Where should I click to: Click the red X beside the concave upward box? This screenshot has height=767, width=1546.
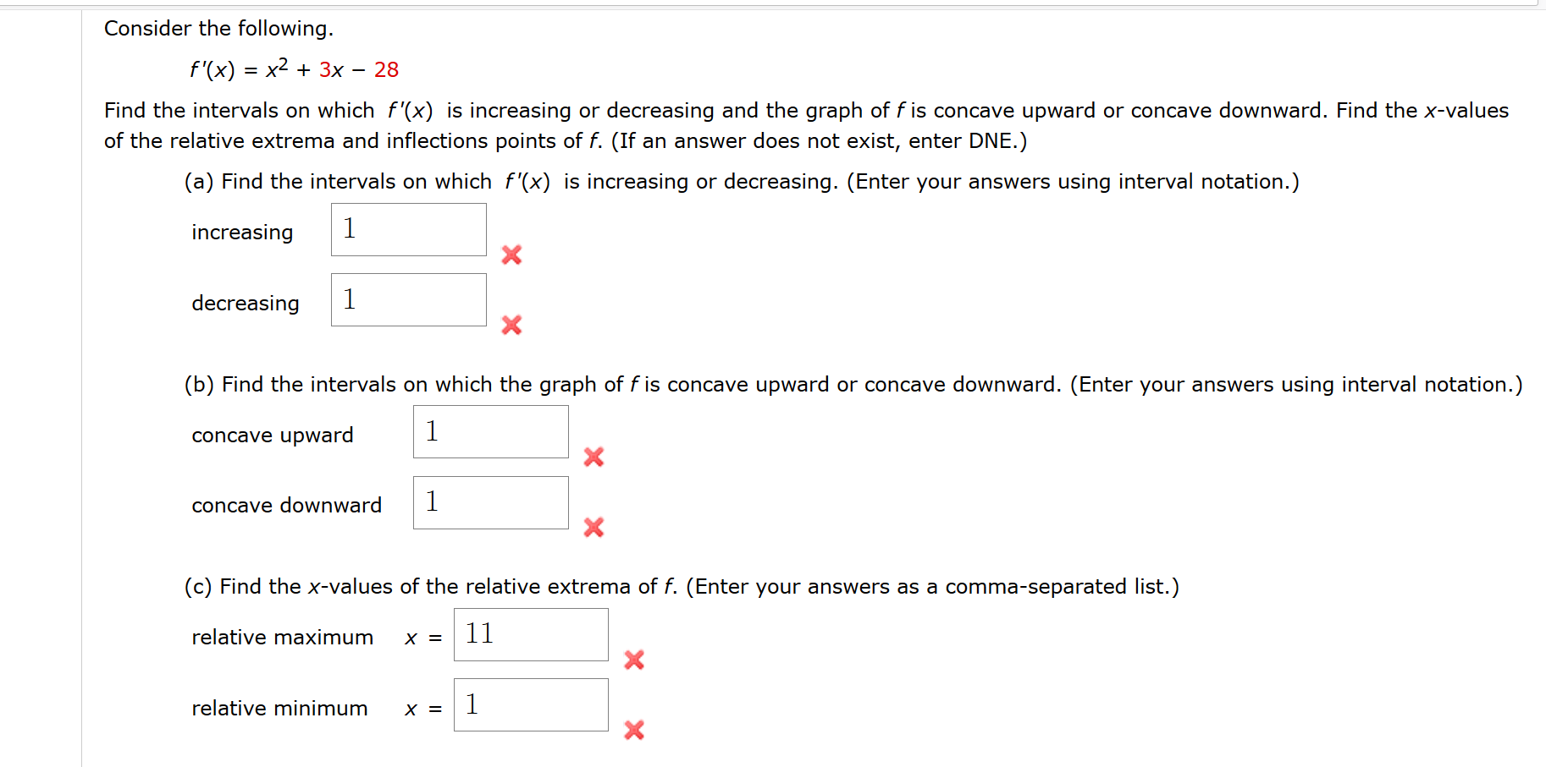point(593,457)
